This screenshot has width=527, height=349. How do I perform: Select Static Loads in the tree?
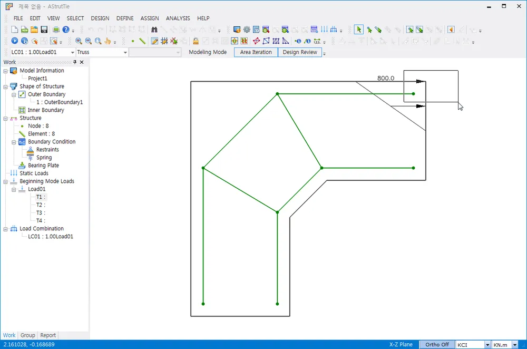[x=34, y=173]
